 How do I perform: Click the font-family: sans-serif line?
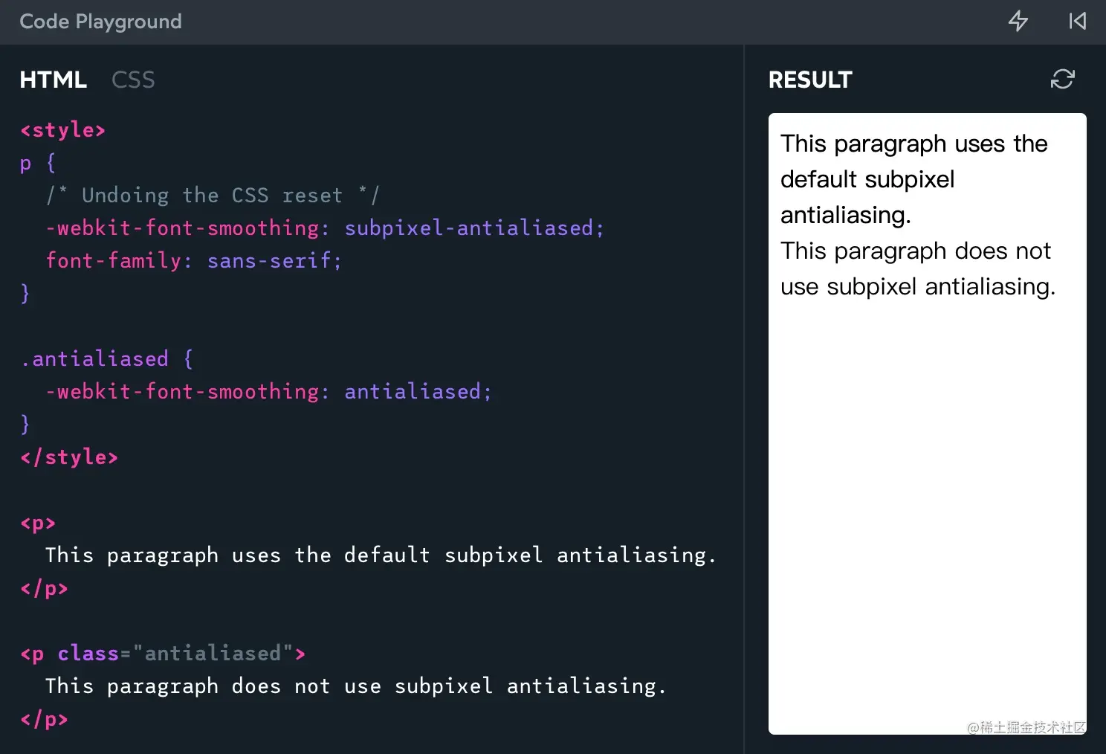point(193,261)
